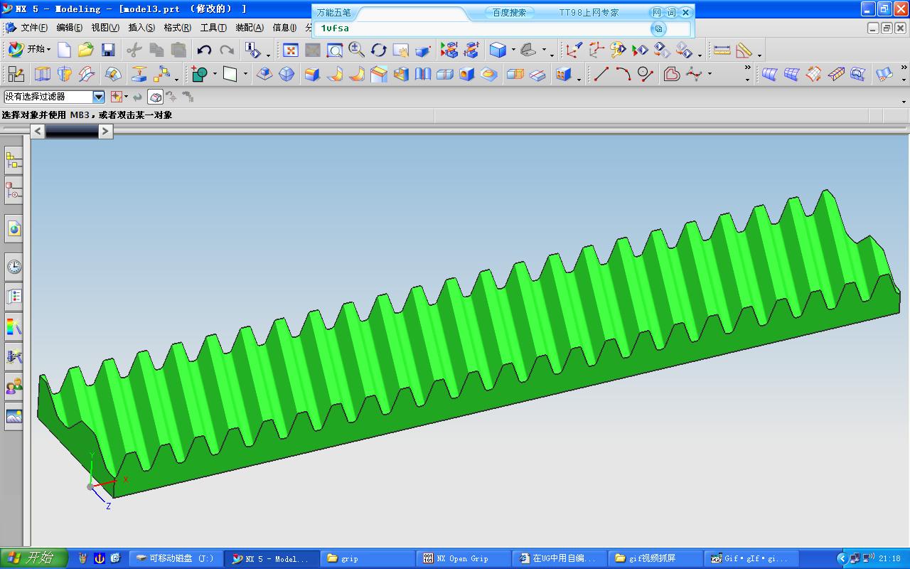Switch to the gif视频抓屏 taskbar window
This screenshot has width=910, height=569.
[x=655, y=558]
